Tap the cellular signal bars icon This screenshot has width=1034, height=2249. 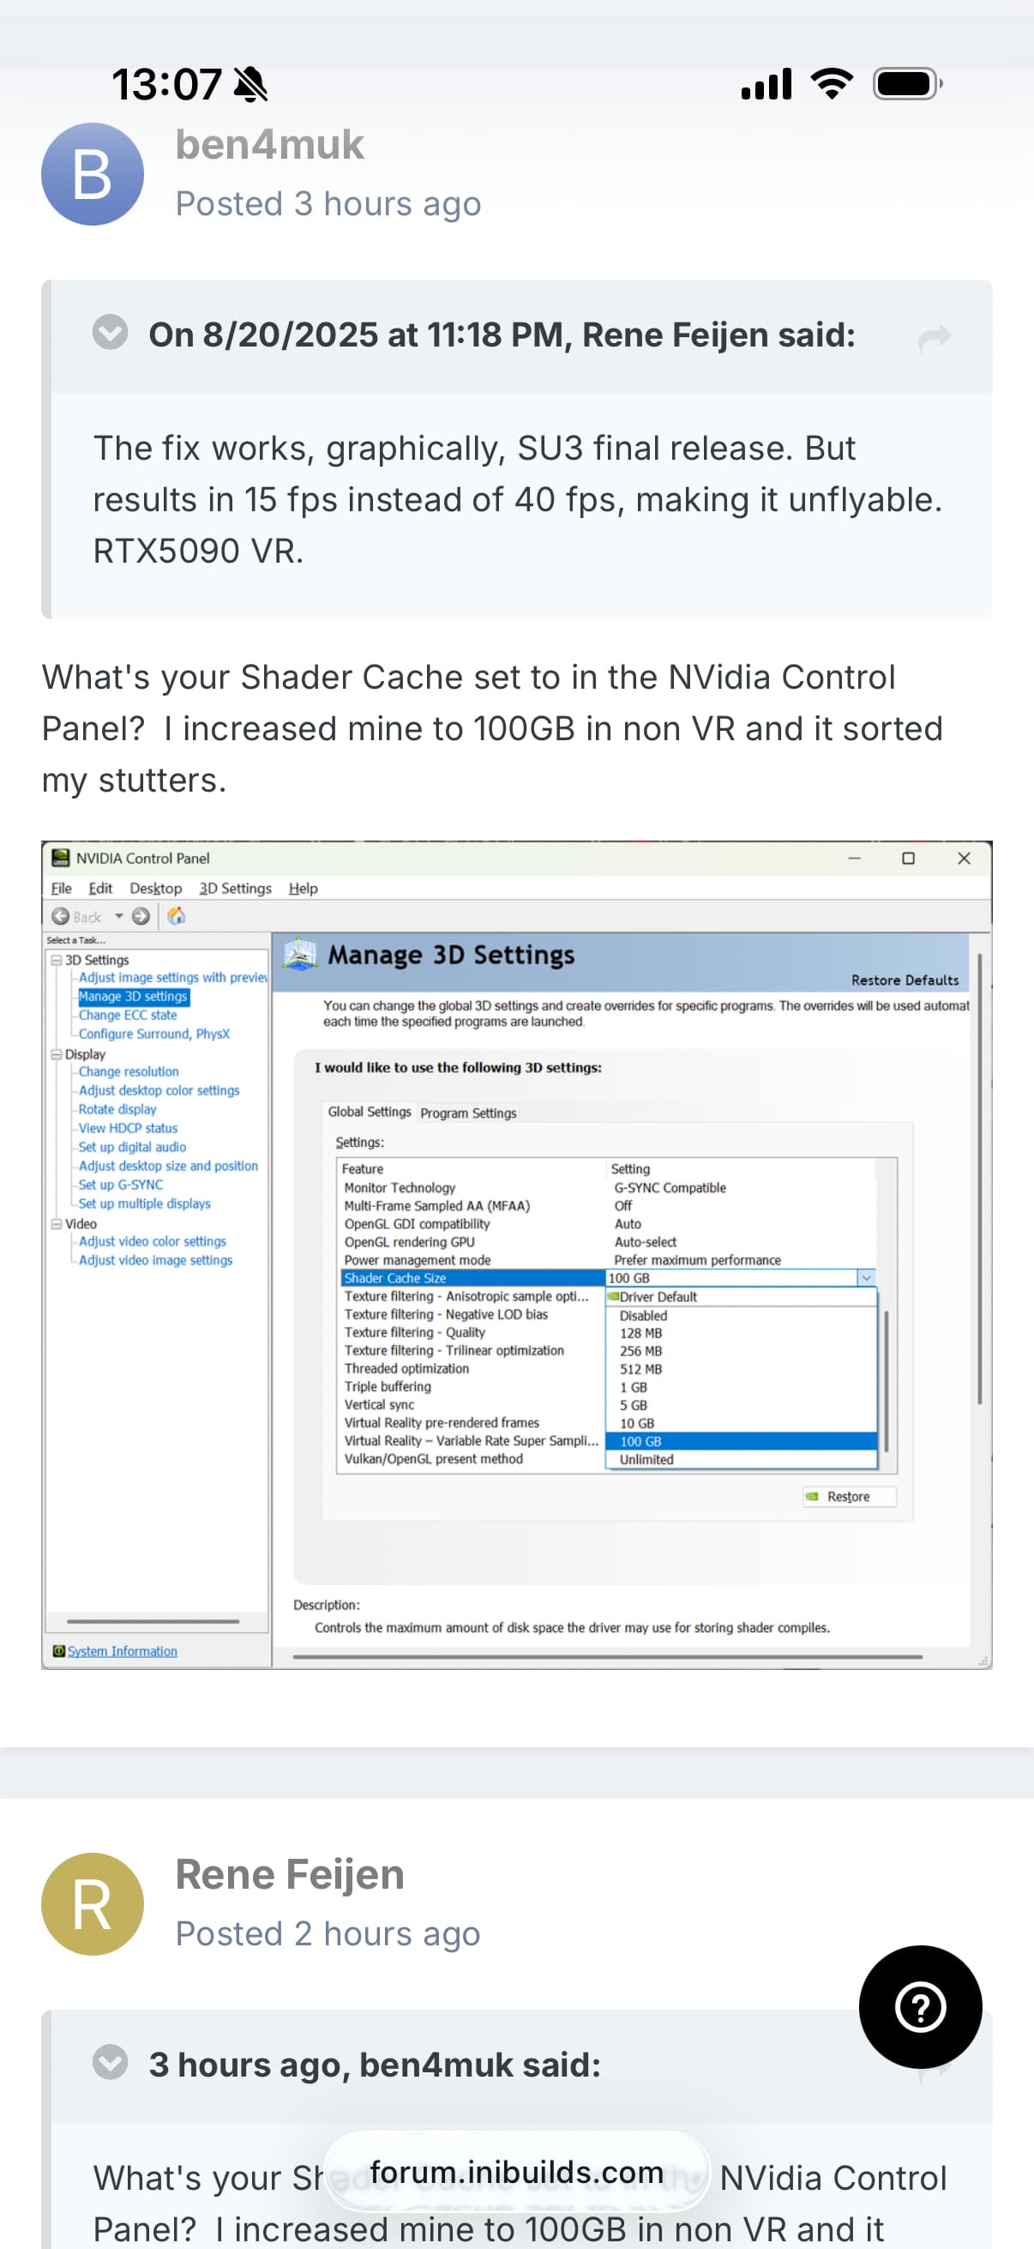coord(766,84)
